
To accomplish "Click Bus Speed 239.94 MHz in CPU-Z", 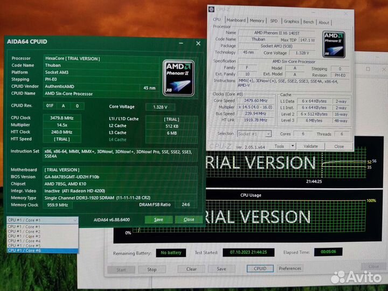I will coord(255,114).
